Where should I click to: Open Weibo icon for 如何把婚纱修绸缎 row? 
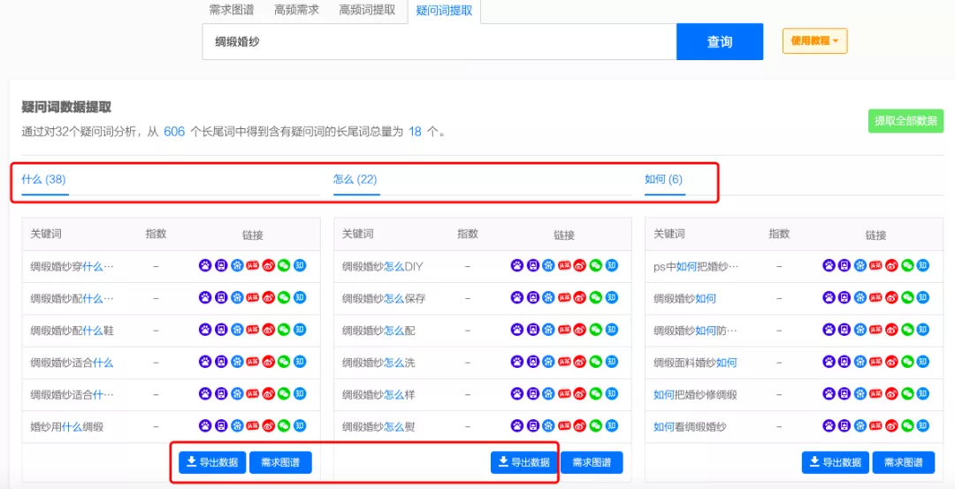click(890, 394)
